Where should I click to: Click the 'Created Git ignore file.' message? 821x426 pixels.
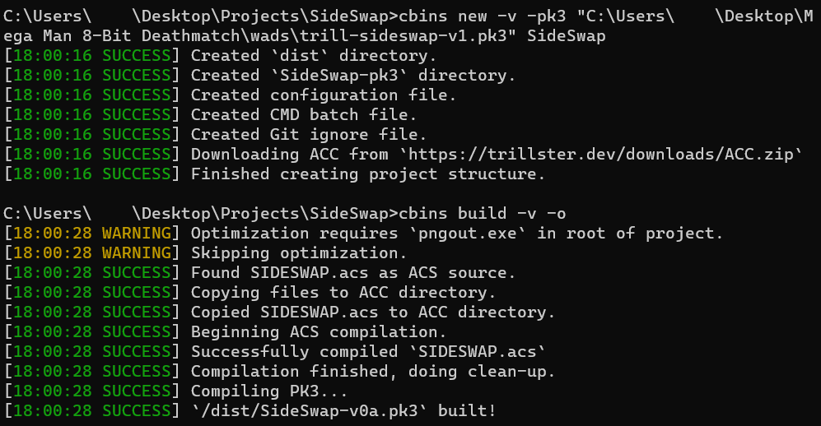point(309,135)
